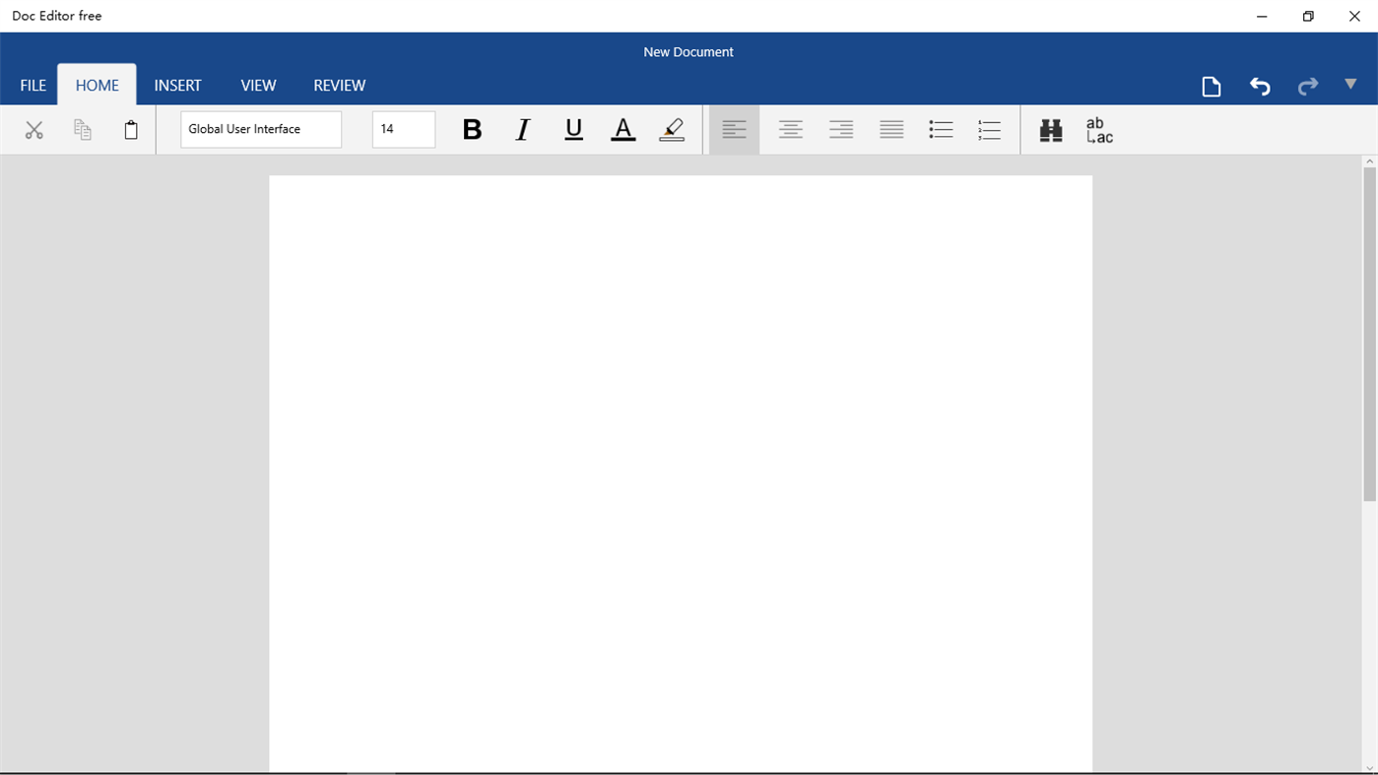This screenshot has width=1378, height=775.
Task: Open the Find binoculars tool
Action: point(1050,129)
